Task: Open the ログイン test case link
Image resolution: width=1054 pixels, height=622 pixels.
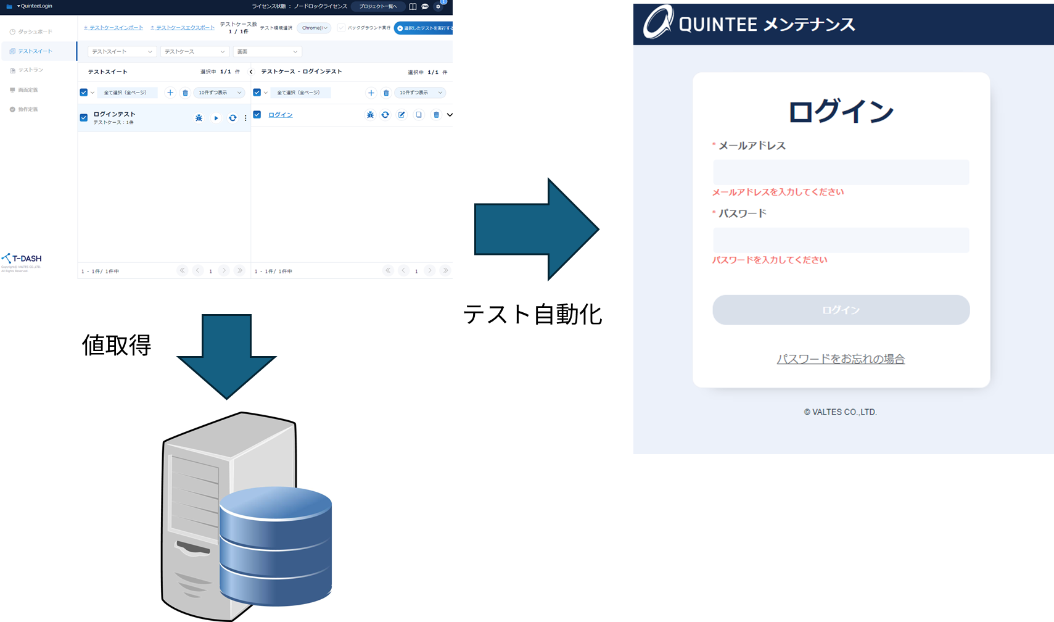Action: [x=281, y=115]
